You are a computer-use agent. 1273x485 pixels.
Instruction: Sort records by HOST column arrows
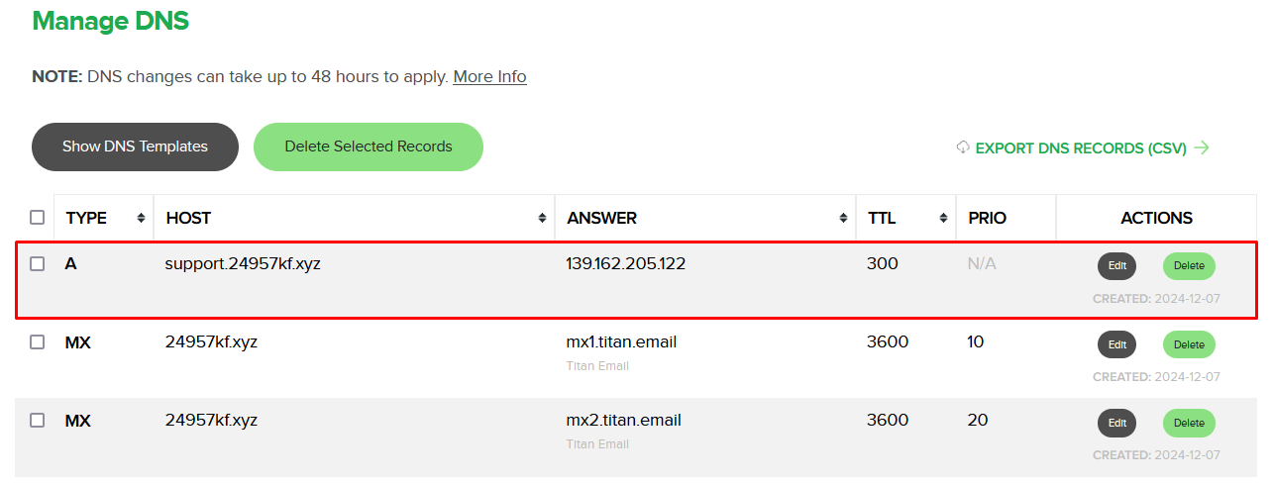[542, 218]
